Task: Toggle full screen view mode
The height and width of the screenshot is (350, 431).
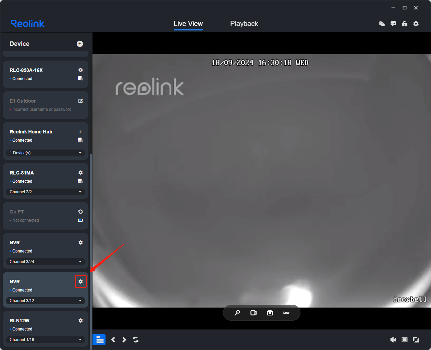Action: [x=416, y=340]
